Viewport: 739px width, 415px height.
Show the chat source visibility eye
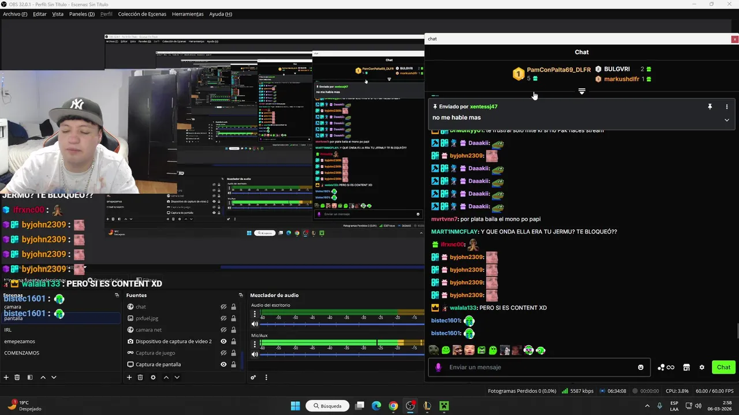click(x=223, y=307)
